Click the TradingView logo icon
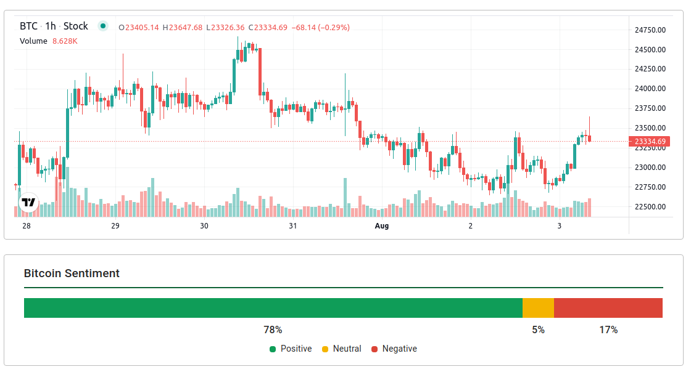The height and width of the screenshot is (372, 691). tap(28, 202)
